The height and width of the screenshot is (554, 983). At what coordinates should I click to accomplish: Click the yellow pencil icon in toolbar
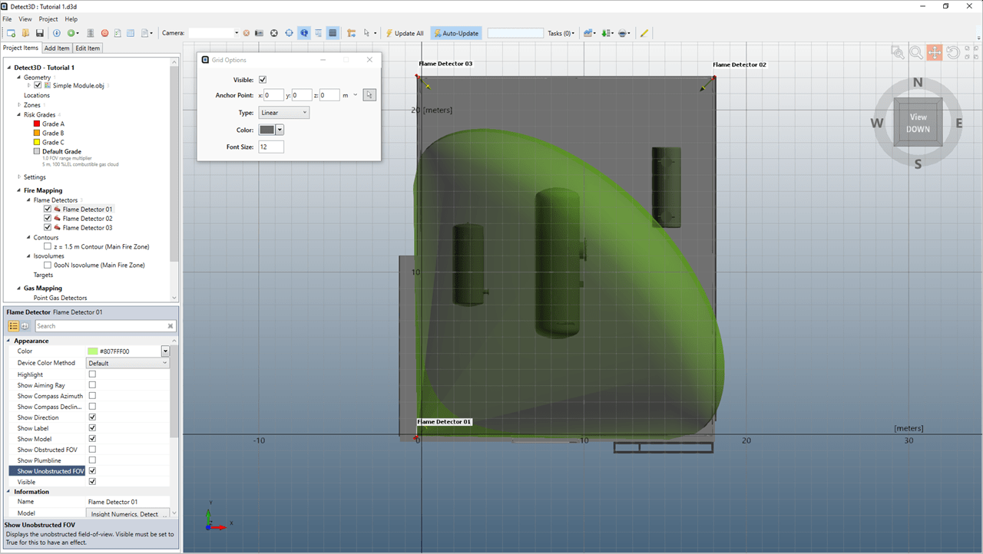[644, 33]
